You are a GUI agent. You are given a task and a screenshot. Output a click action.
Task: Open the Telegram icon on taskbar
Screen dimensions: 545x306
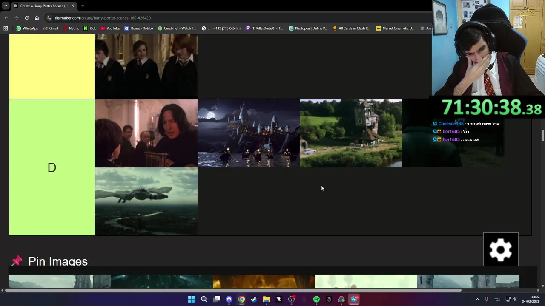[x=354, y=299]
